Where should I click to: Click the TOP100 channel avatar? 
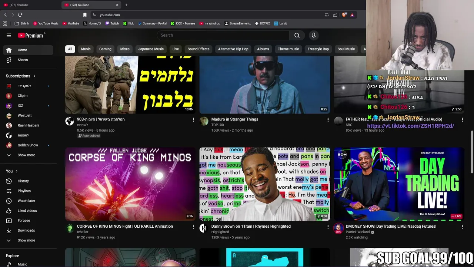click(x=204, y=121)
